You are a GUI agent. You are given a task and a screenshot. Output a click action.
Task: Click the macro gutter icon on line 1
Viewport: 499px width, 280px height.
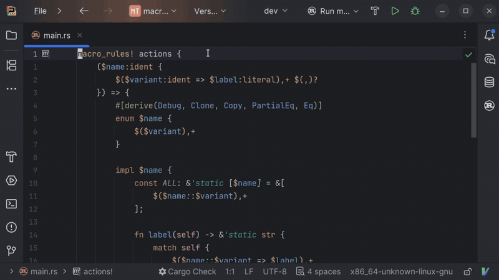(46, 54)
